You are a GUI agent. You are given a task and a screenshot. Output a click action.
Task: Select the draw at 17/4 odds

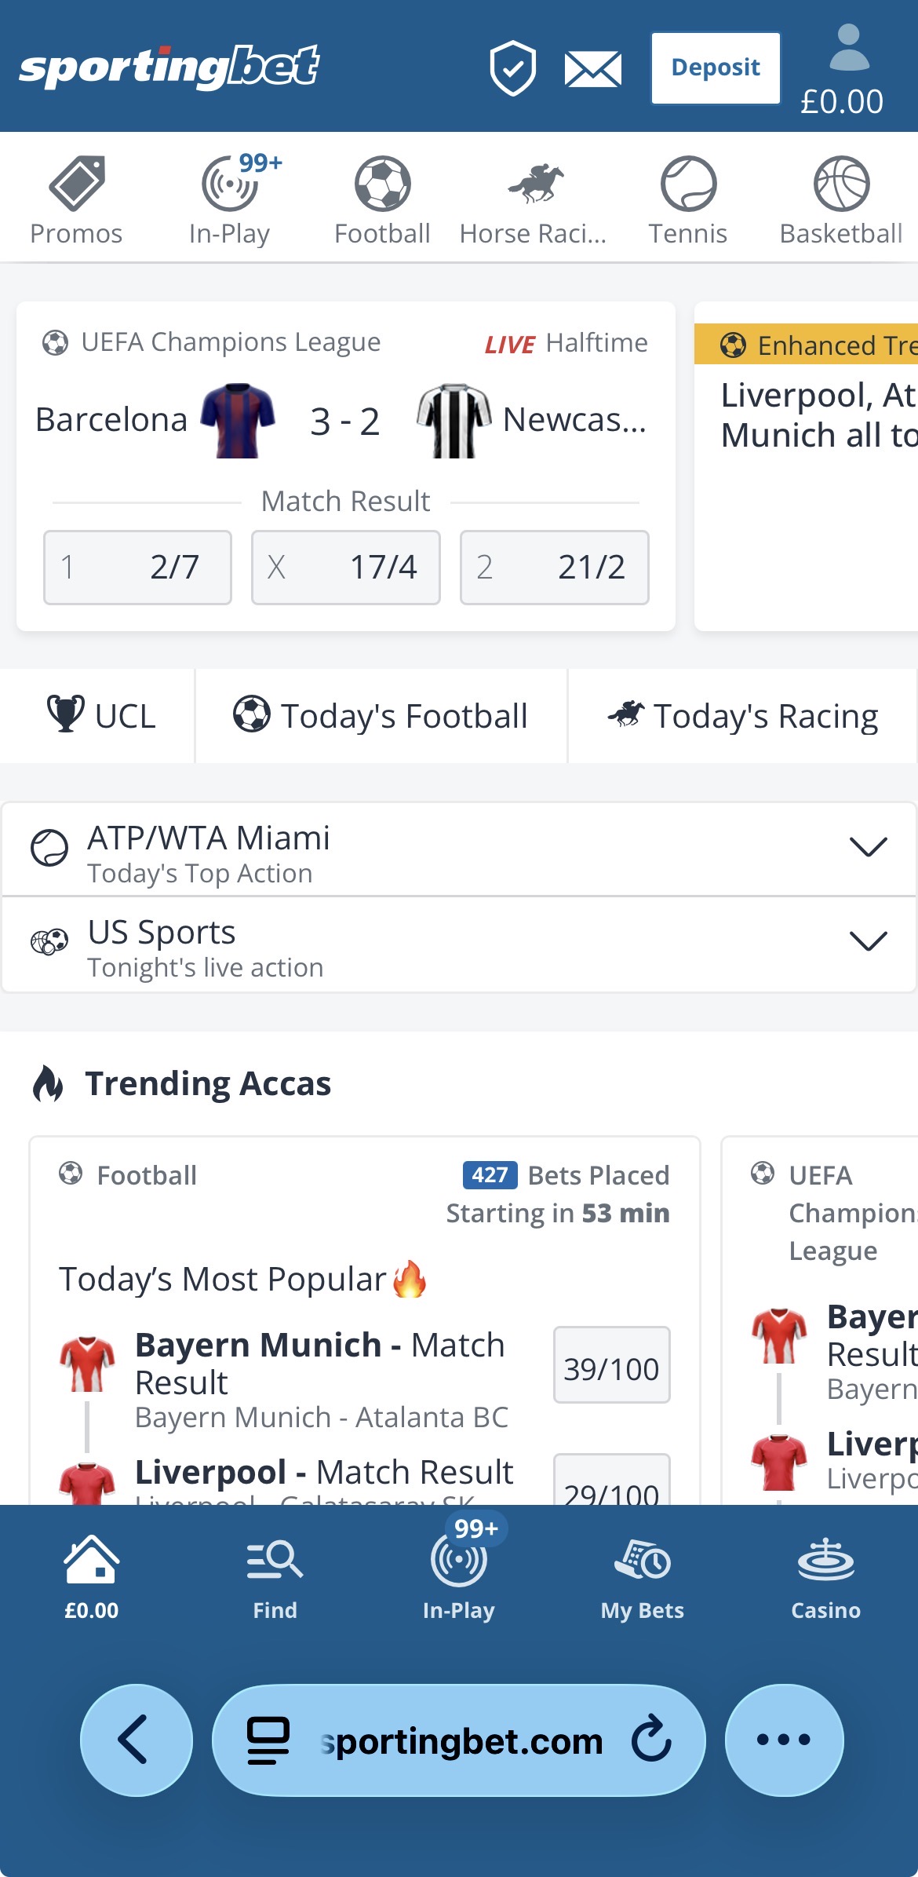pos(345,568)
